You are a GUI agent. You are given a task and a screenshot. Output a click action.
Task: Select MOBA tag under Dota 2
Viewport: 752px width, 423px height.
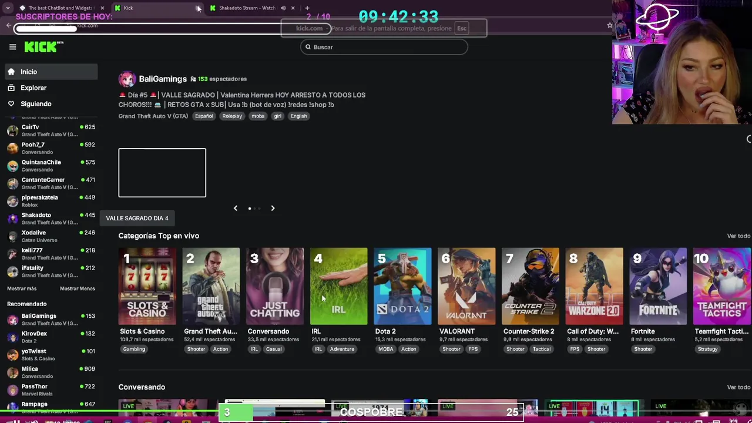click(x=386, y=349)
